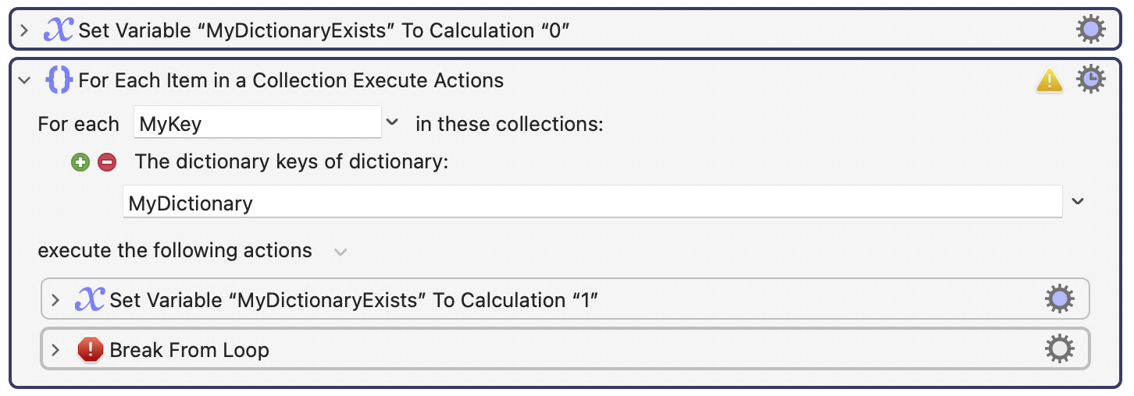Collapse the For Each Item action
Image resolution: width=1134 pixels, height=396 pixels.
coord(24,80)
